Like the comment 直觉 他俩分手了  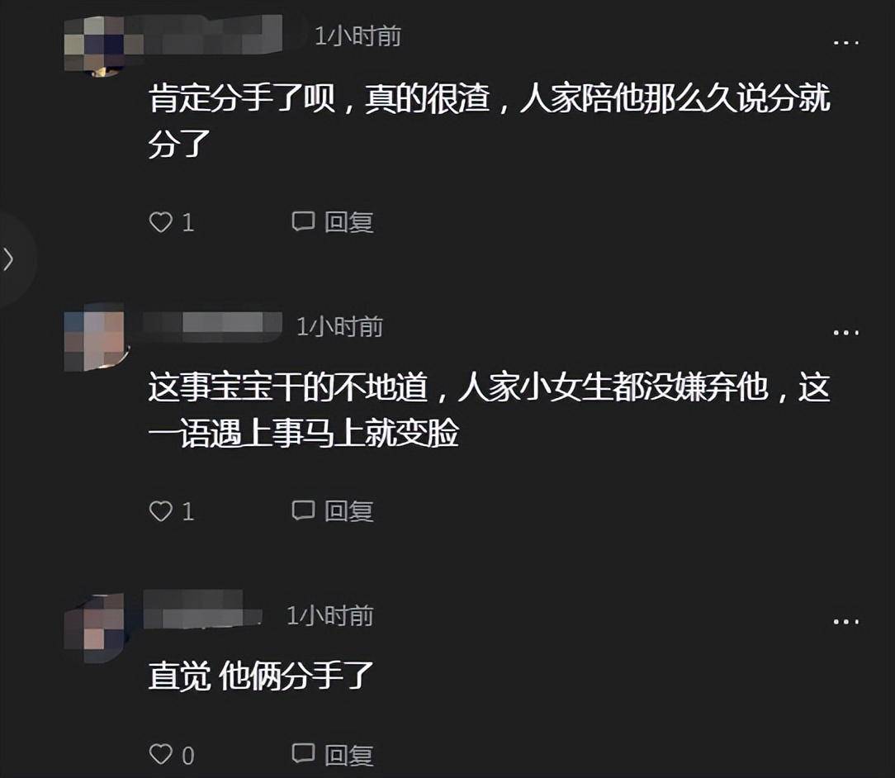click(x=160, y=755)
